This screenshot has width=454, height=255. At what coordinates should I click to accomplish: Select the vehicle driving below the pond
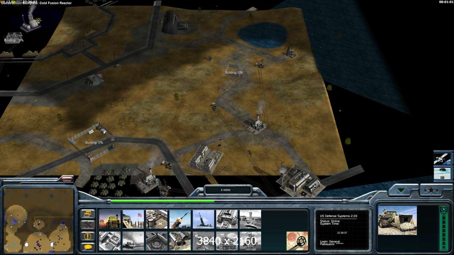261,66
